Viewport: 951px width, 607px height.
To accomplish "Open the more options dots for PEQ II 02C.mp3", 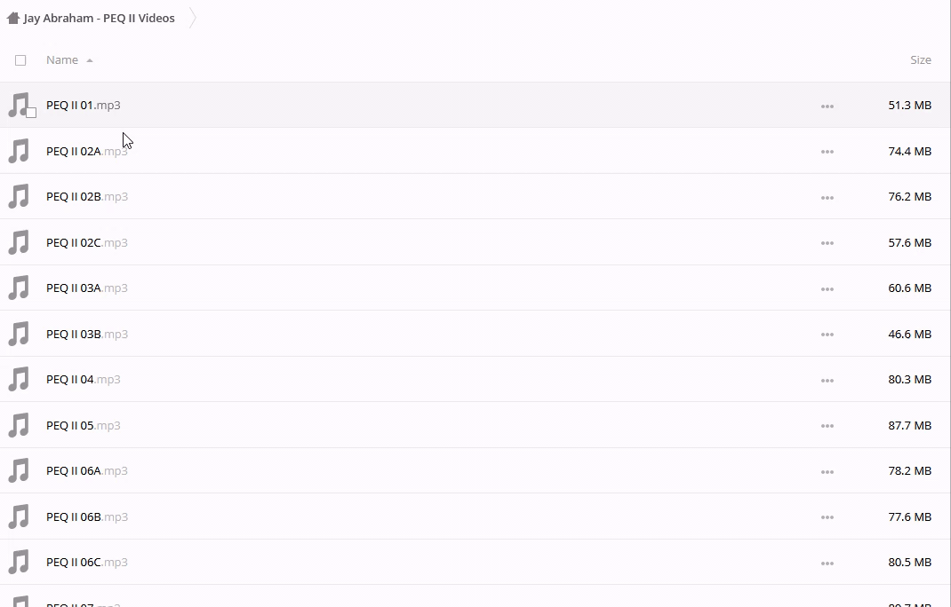I will coord(827,243).
